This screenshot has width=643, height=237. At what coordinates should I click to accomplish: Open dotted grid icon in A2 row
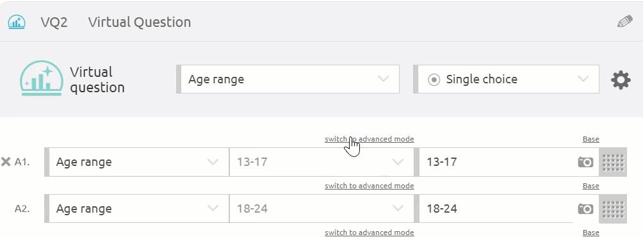tap(613, 209)
